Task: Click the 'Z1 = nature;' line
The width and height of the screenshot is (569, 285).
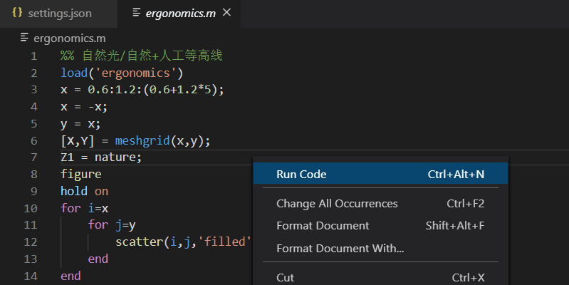Action: pyautogui.click(x=101, y=157)
